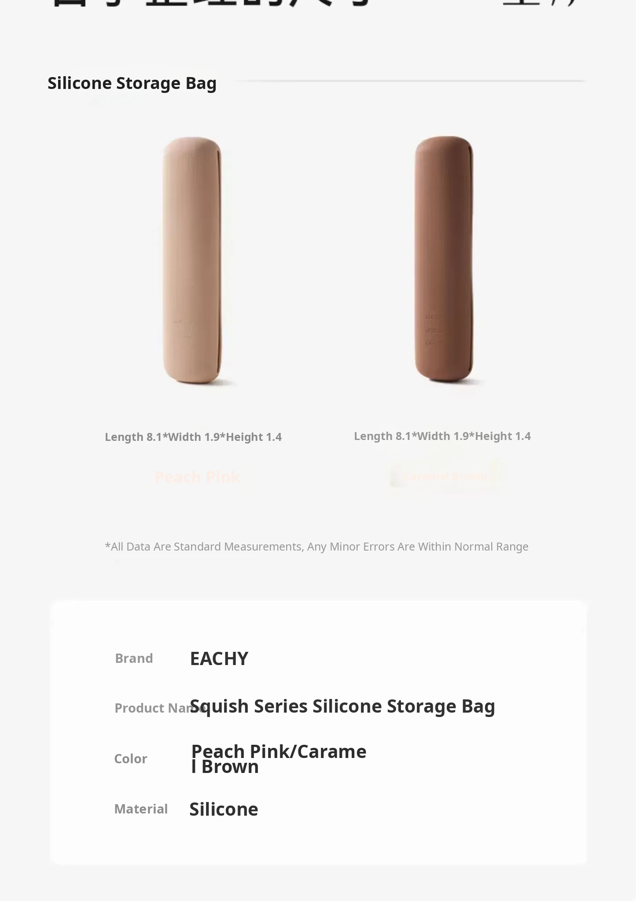Click the "Material" field label
The width and height of the screenshot is (636, 902).
click(x=141, y=809)
